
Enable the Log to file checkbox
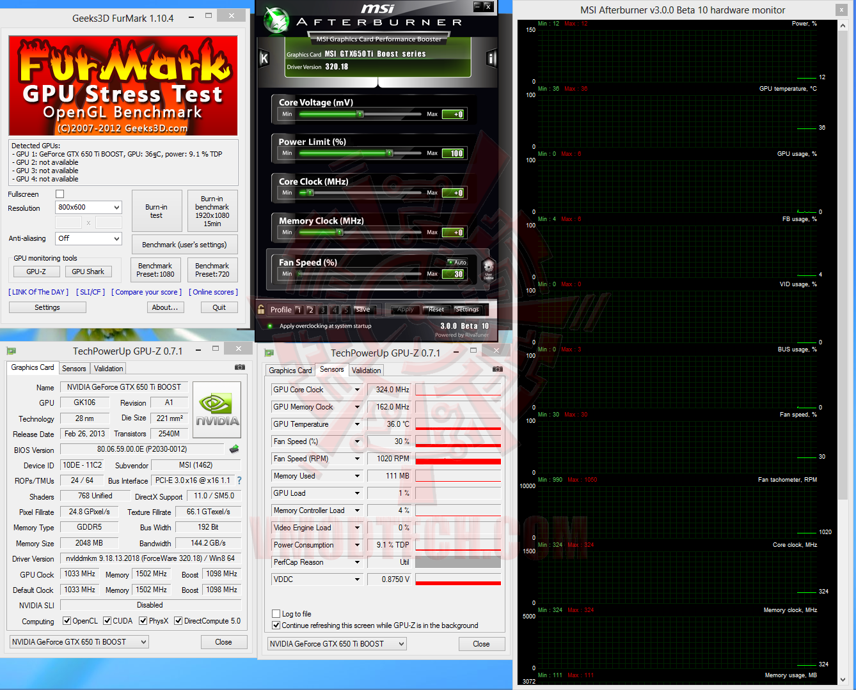[276, 614]
